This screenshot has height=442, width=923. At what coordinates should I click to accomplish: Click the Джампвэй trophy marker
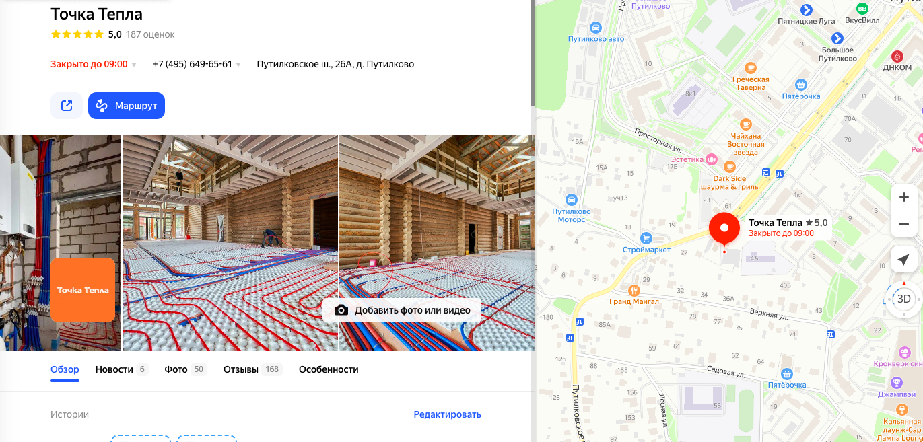[896, 383]
